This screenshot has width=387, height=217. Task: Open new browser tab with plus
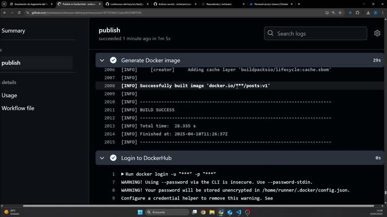point(299,4)
